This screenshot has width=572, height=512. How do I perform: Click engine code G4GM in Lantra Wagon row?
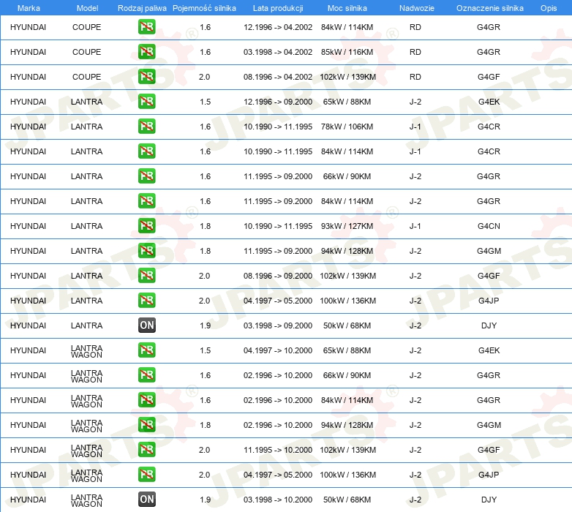(x=489, y=425)
